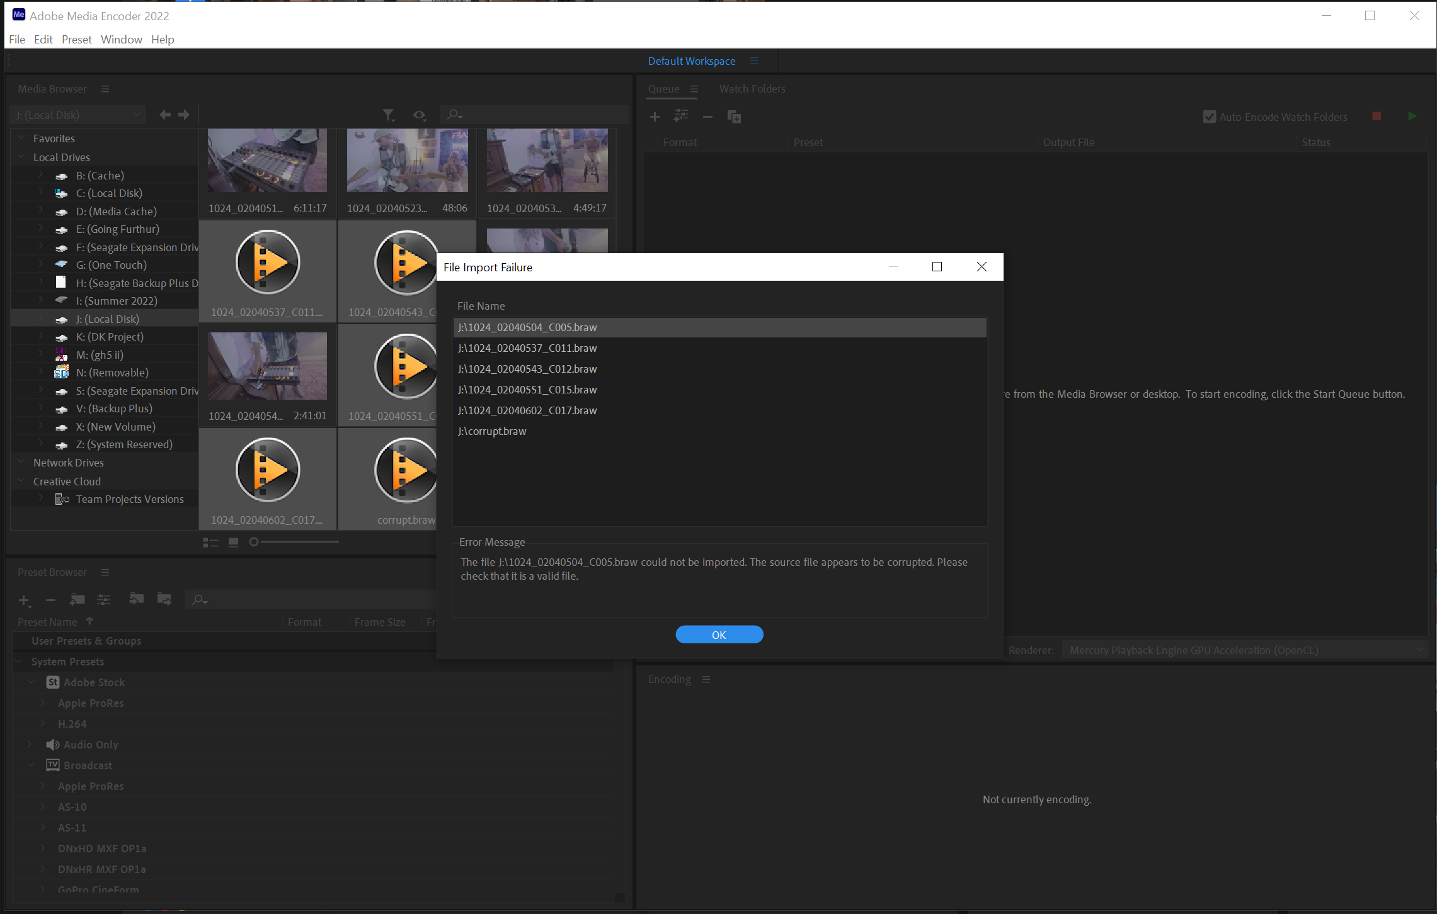Switch Media Browser to list view
Image resolution: width=1437 pixels, height=914 pixels.
(x=210, y=542)
